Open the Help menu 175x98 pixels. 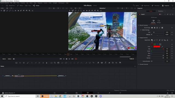coord(67,3)
